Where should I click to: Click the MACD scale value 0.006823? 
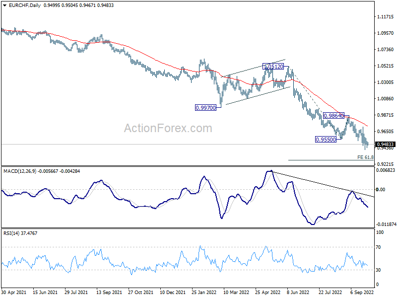386,170
